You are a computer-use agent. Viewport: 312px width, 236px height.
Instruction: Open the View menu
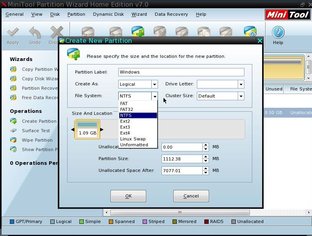(37, 14)
